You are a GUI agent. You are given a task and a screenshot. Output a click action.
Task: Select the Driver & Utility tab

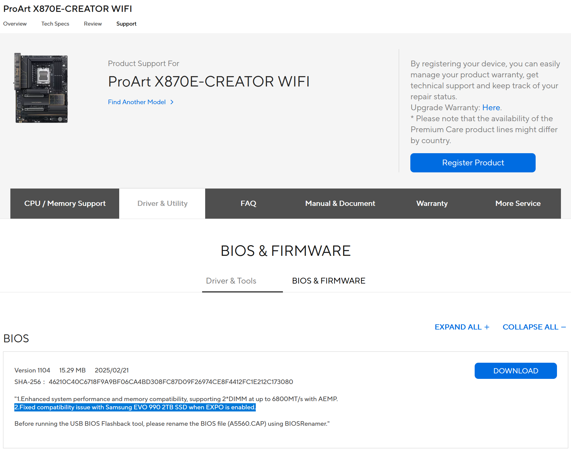[162, 203]
